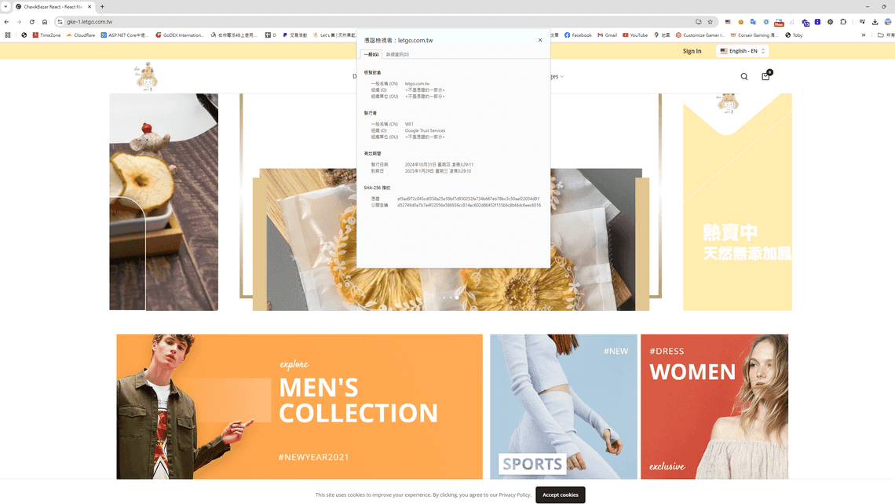Click the search magnifier icon
The height and width of the screenshot is (504, 895).
[744, 76]
